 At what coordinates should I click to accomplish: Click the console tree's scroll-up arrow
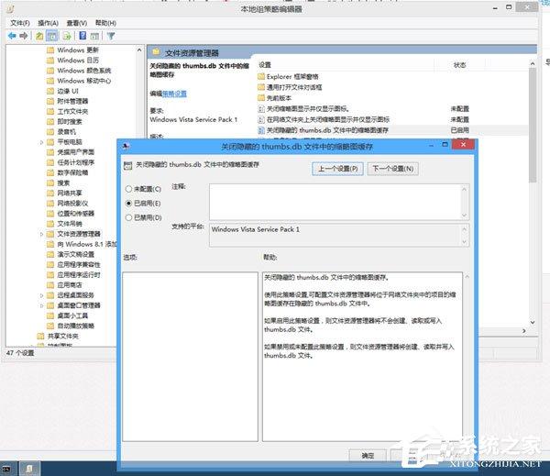(139, 50)
